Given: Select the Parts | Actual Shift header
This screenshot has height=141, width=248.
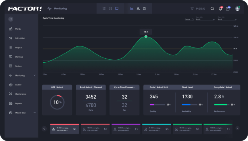Looking at the screenshot, I should click(x=159, y=87).
